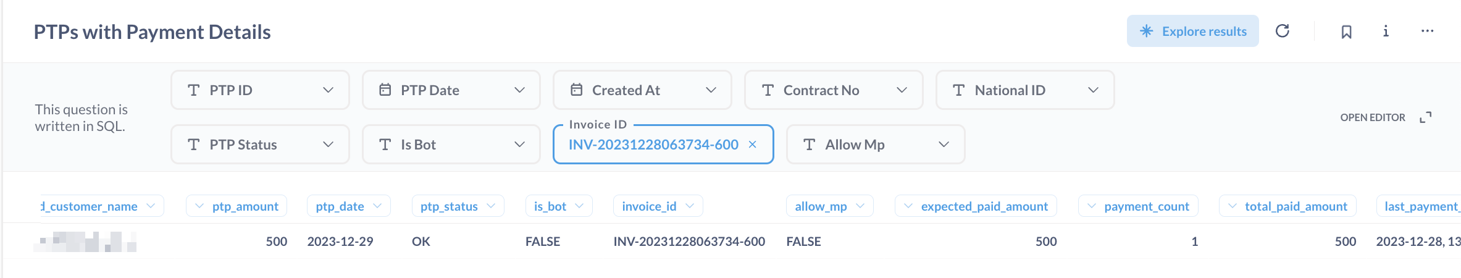Click inside the Invoice ID filter field
Screen dimensions: 1461x278
(x=653, y=145)
